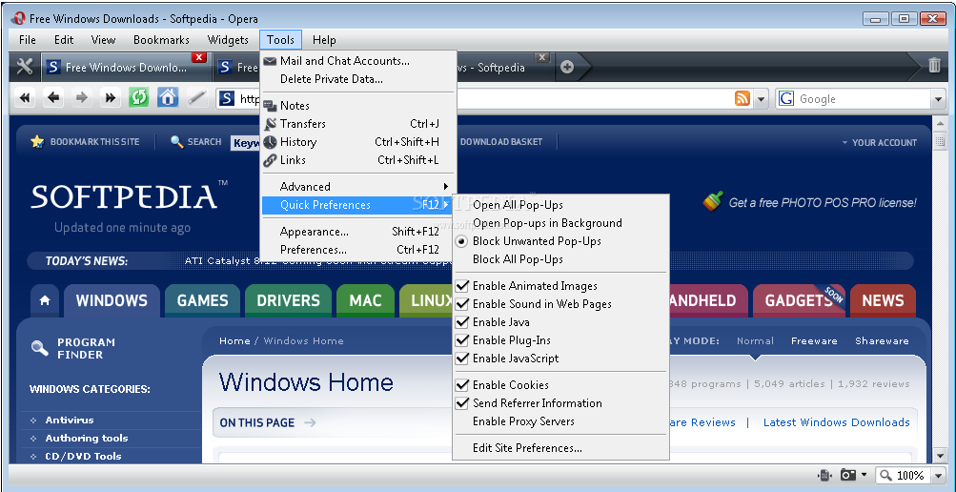Click the Download Basket link
956x492 pixels.
[x=501, y=142]
